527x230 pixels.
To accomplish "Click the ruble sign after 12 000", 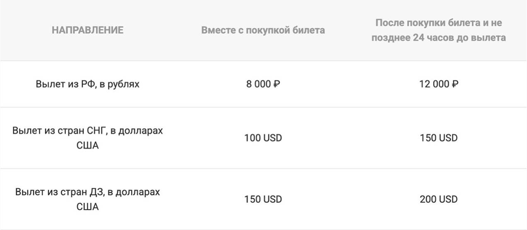I will 455,84.
